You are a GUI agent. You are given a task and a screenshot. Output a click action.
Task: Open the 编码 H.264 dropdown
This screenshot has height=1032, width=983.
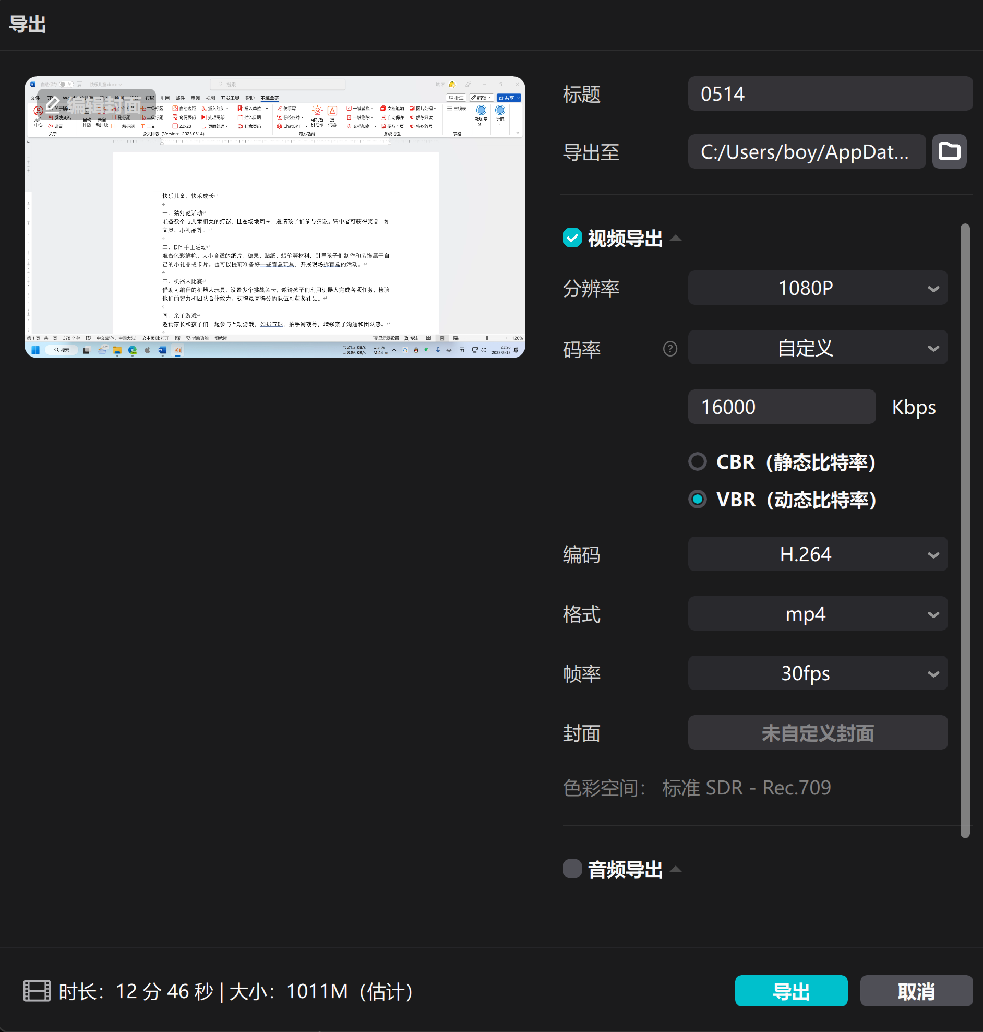[817, 554]
